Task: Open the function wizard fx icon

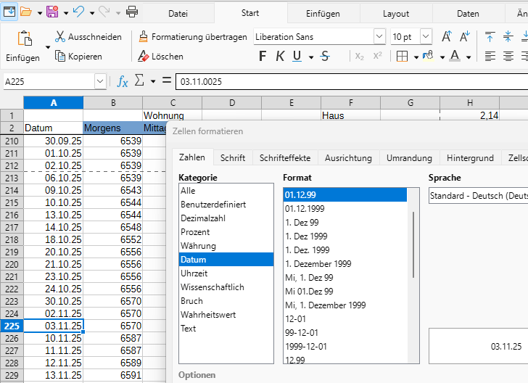Action: point(123,82)
